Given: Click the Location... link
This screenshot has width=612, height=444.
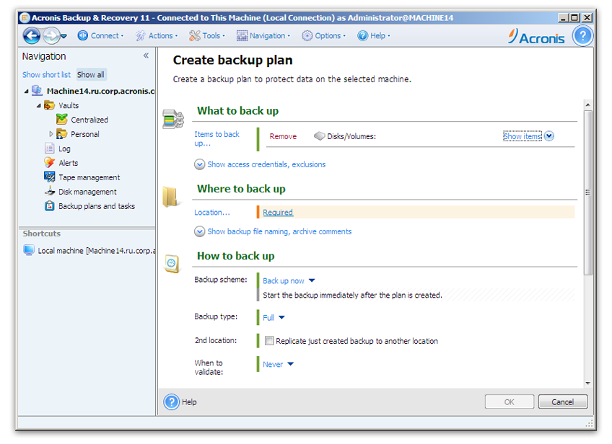Looking at the screenshot, I should 212,213.
